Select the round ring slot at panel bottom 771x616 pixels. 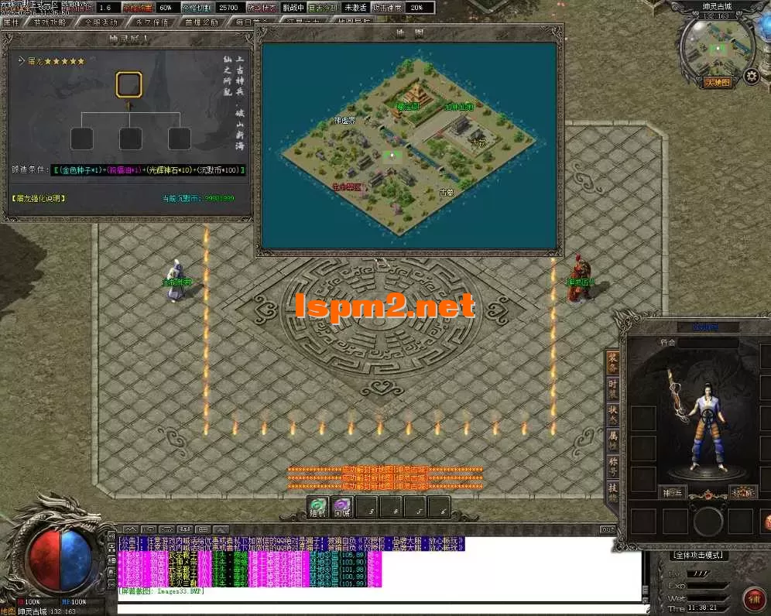(x=708, y=522)
